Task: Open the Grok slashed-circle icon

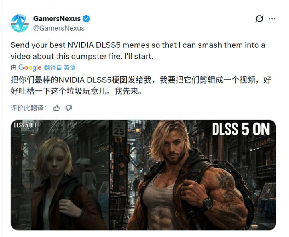Action: tap(259, 19)
